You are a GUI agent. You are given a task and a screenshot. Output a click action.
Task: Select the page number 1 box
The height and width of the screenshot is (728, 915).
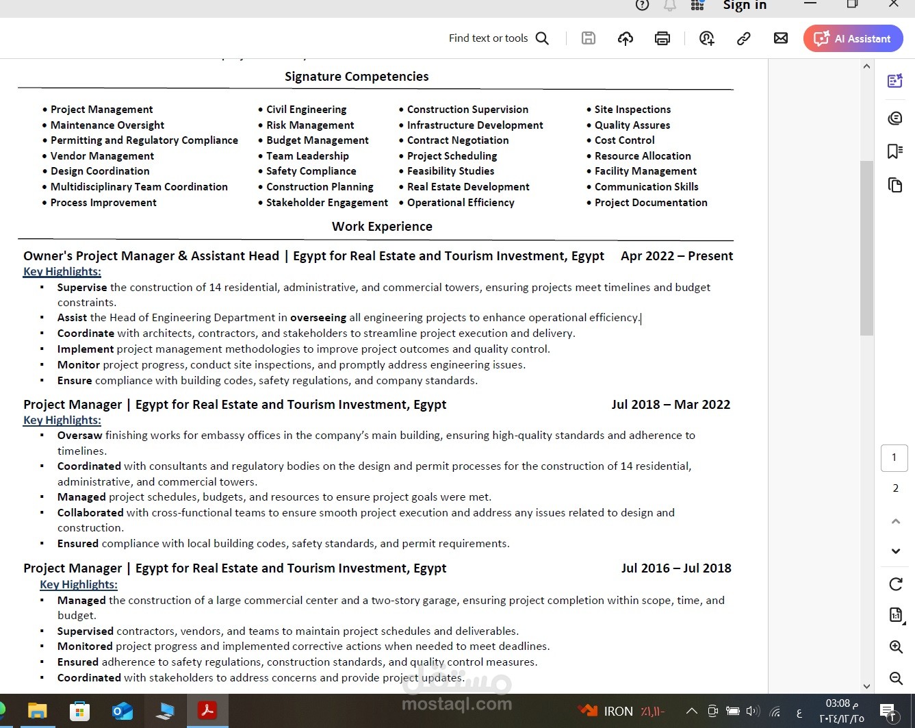click(894, 457)
